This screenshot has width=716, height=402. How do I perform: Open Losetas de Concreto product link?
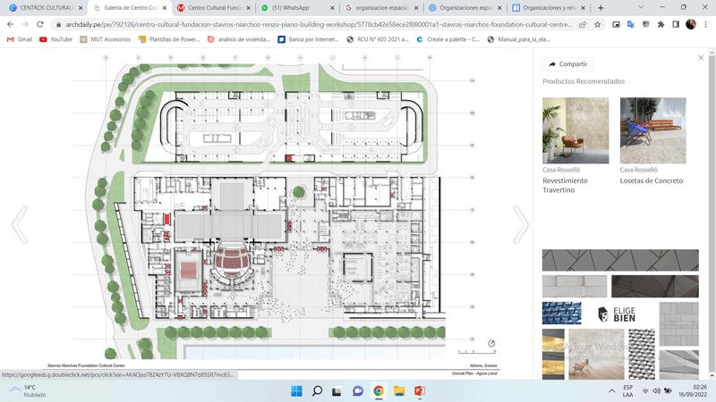(x=652, y=180)
